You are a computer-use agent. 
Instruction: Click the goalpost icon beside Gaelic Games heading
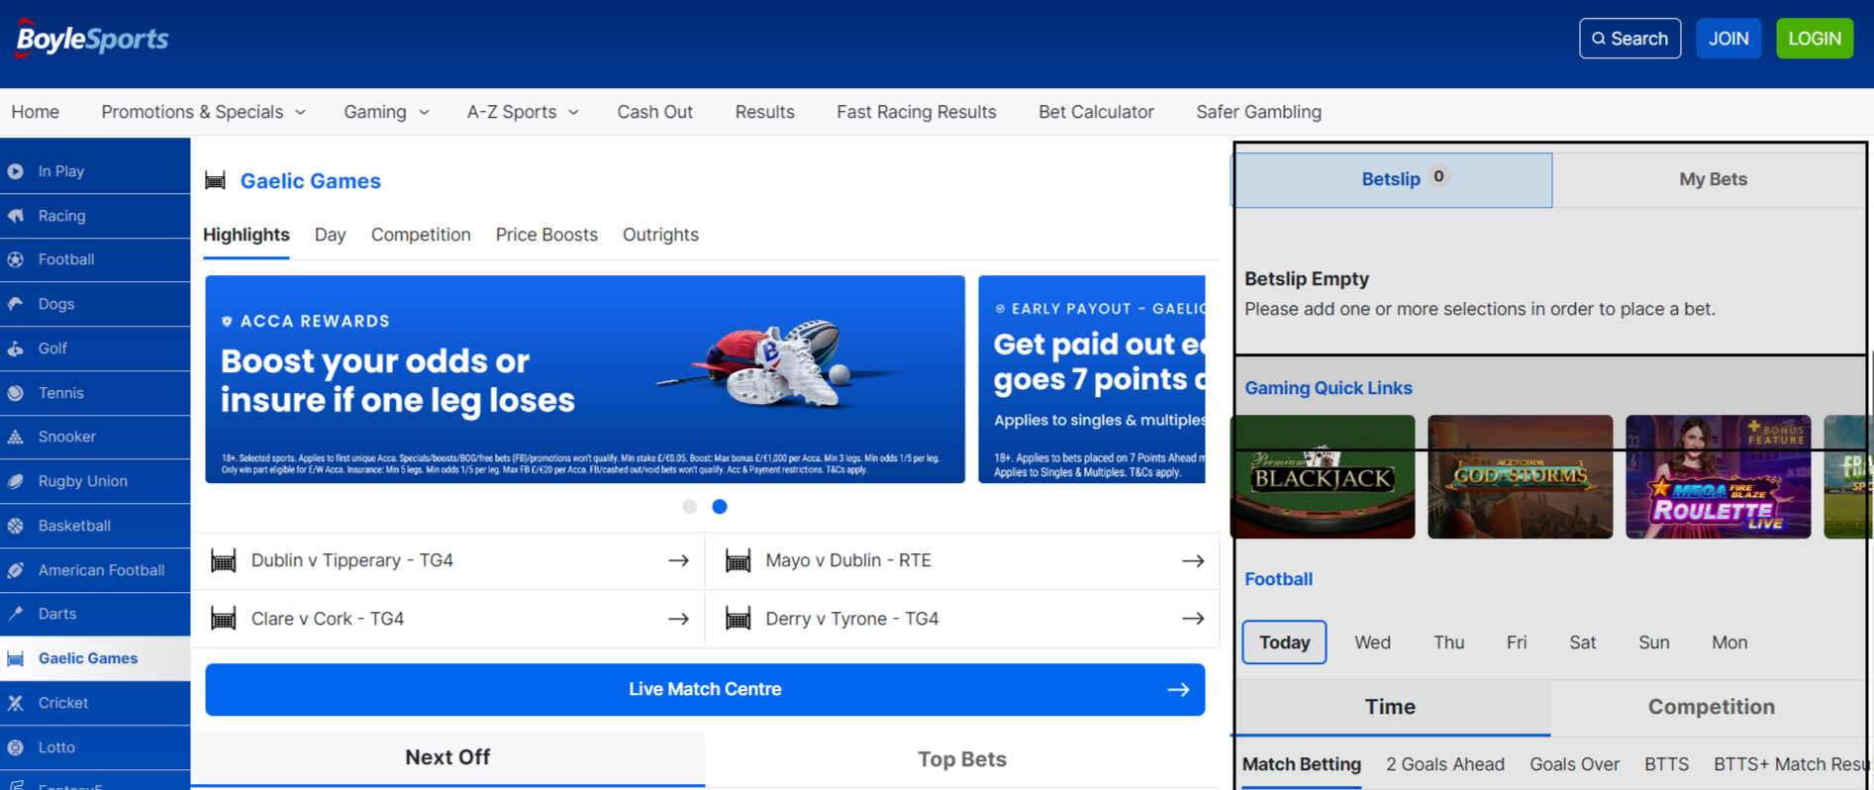215,180
